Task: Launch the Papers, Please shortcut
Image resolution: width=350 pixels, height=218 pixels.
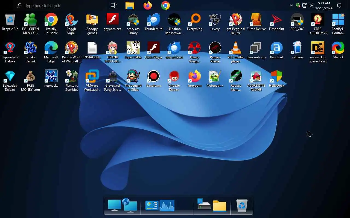Action: pos(215,52)
